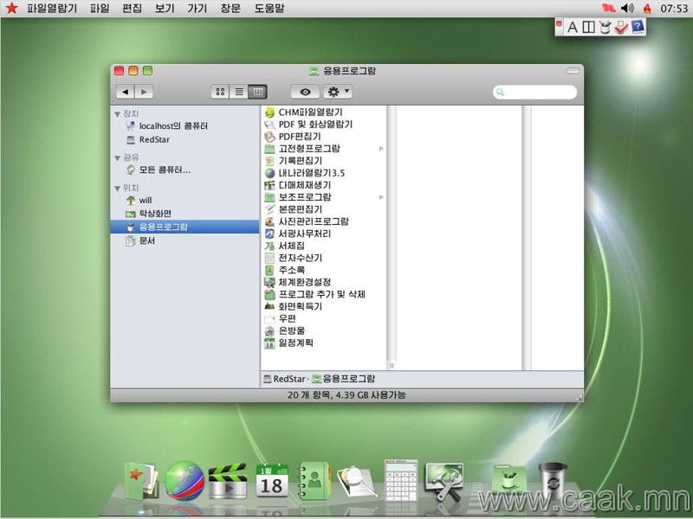Screen dimensions: 693x519
Task: Click the volume speaker icon in menu bar
Action: (627, 9)
